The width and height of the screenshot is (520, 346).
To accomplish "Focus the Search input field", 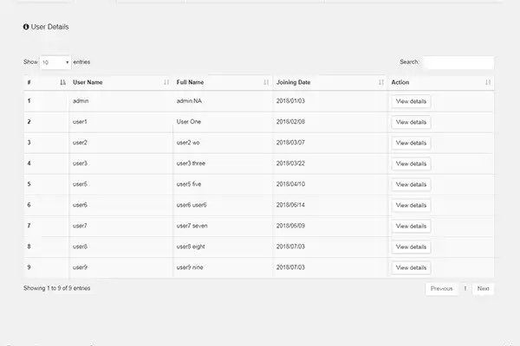I will click(458, 62).
